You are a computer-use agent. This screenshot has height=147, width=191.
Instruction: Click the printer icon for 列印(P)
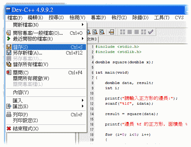9,114
